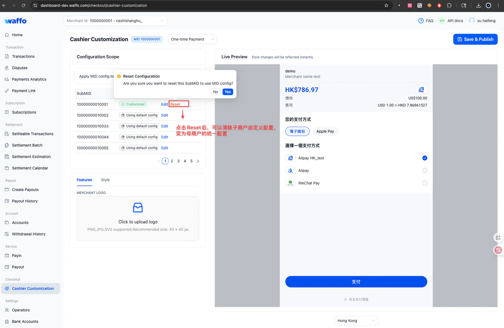Image resolution: width=504 pixels, height=328 pixels.
Task: Click the blue 支付 pay button
Action: click(x=356, y=282)
